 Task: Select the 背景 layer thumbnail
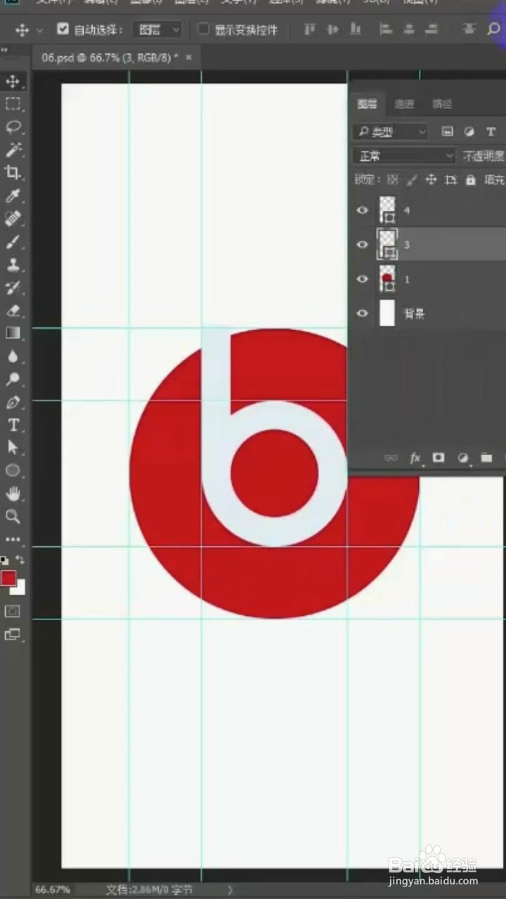click(387, 313)
